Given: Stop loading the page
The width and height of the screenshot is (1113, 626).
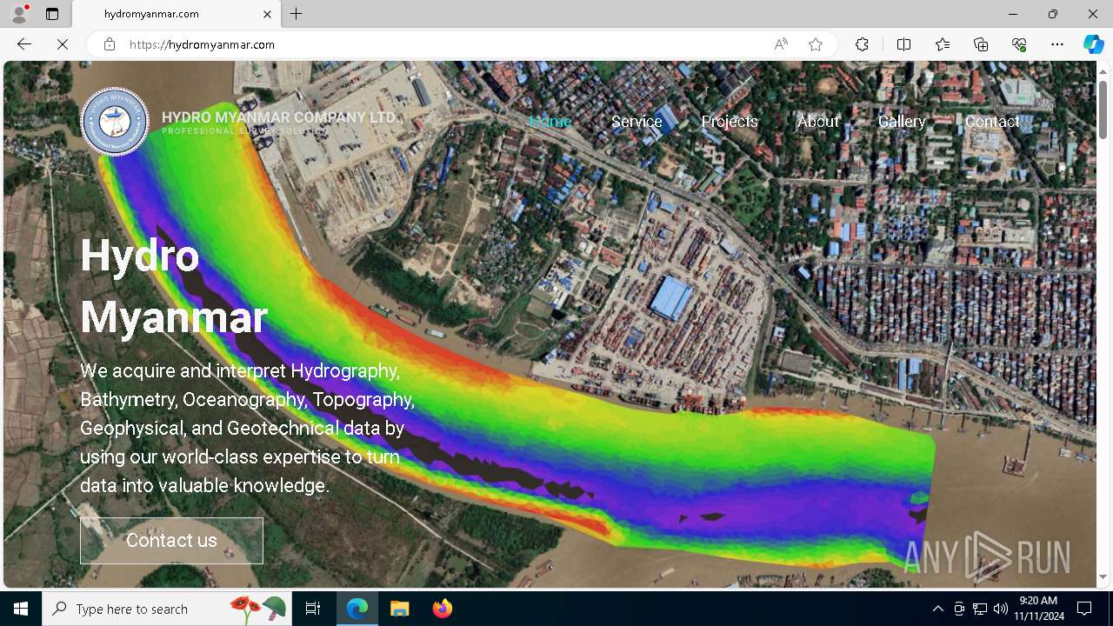Looking at the screenshot, I should 63,44.
